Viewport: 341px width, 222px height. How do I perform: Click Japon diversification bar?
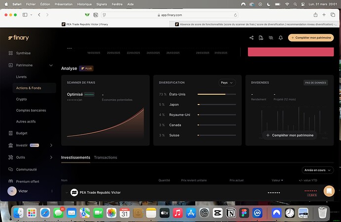click(x=216, y=105)
